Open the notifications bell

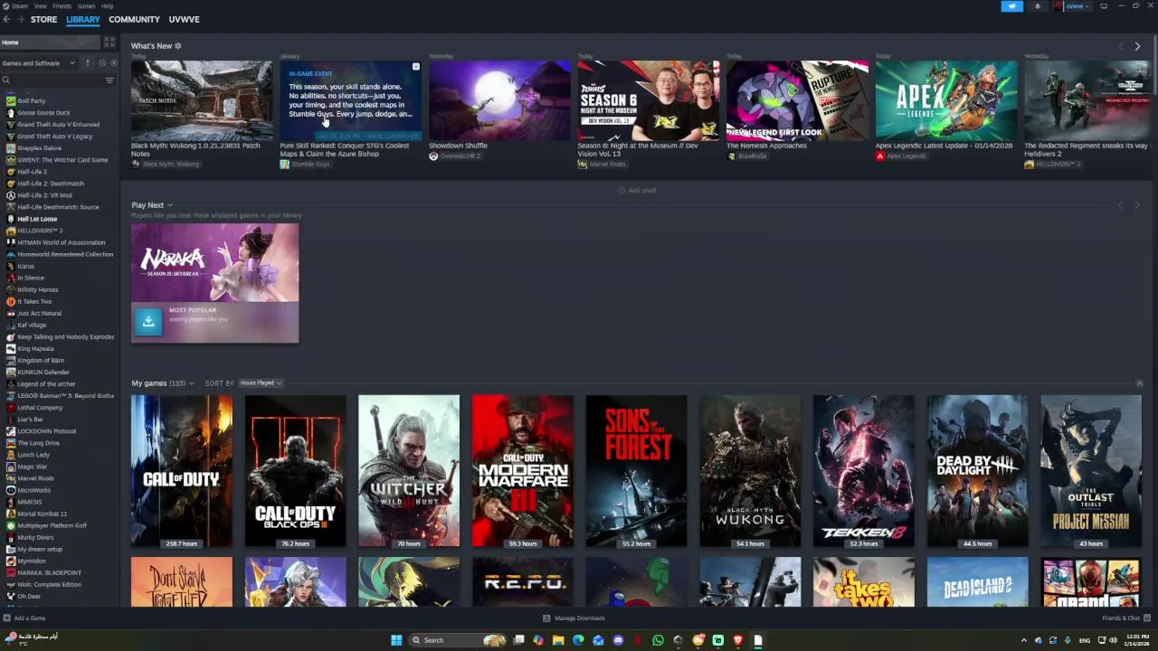[x=1038, y=6]
